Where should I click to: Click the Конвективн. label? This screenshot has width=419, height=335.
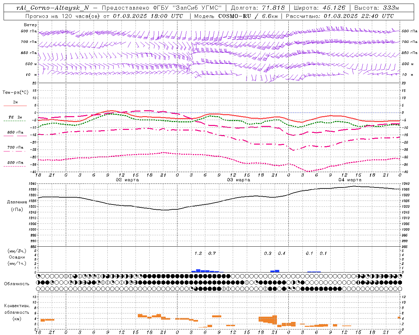tap(17, 306)
